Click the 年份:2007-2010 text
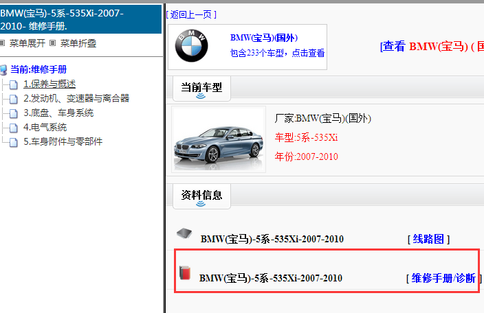 tap(306, 156)
